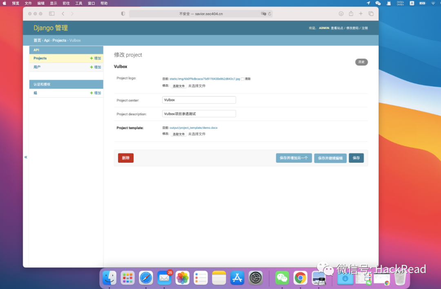Check the 清除 checkbox for Project logo

coord(243,79)
